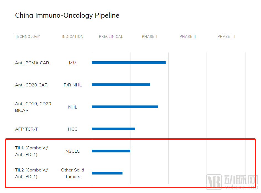Select the TECHNOLOGY column header
Viewport: 261px width, 193px height.
(x=27, y=36)
